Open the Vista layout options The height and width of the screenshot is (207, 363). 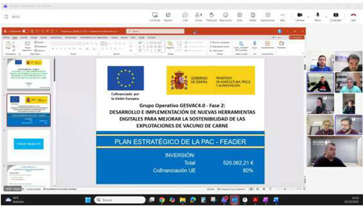240,17
